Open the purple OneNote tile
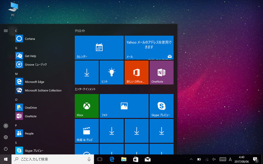Screen dimensions: 263x164 coord(161,73)
